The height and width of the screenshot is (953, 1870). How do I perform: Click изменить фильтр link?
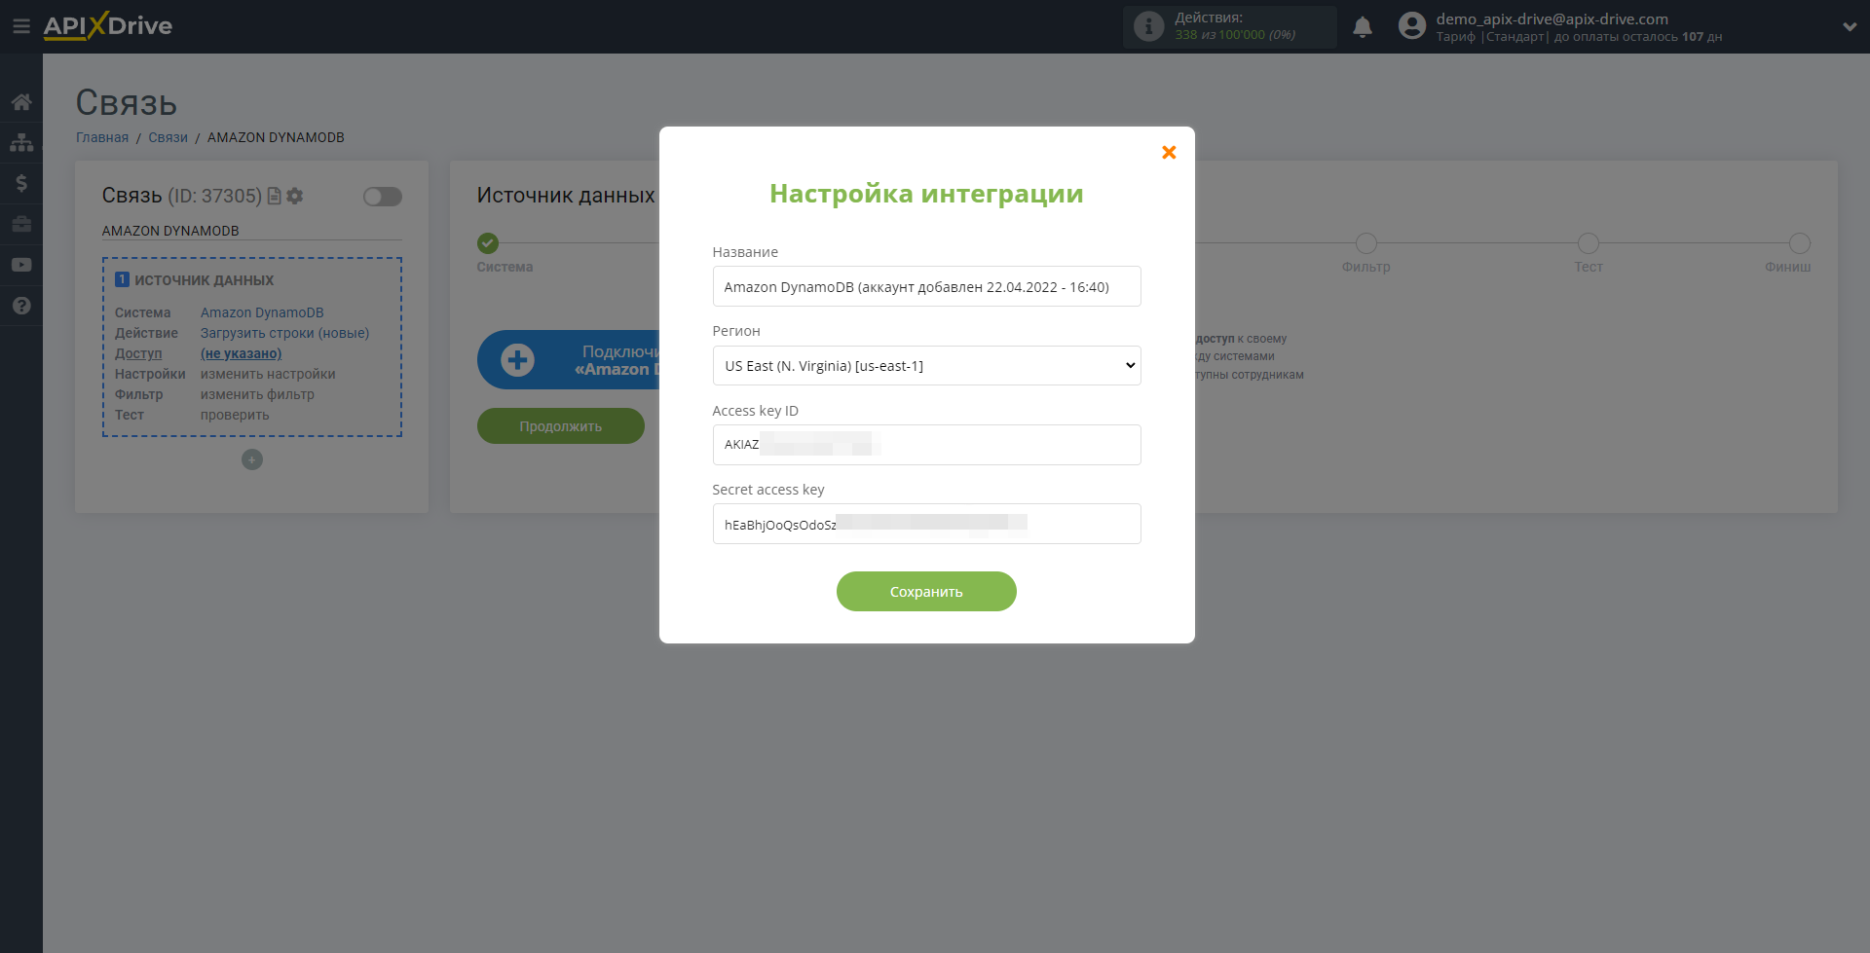click(257, 394)
